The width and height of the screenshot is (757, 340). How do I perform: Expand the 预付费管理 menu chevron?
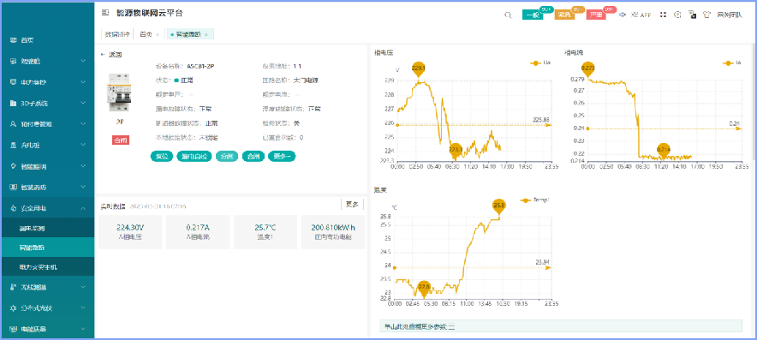[83, 124]
